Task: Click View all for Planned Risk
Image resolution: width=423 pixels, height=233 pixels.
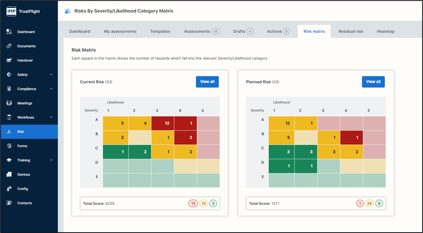Action: pos(373,82)
